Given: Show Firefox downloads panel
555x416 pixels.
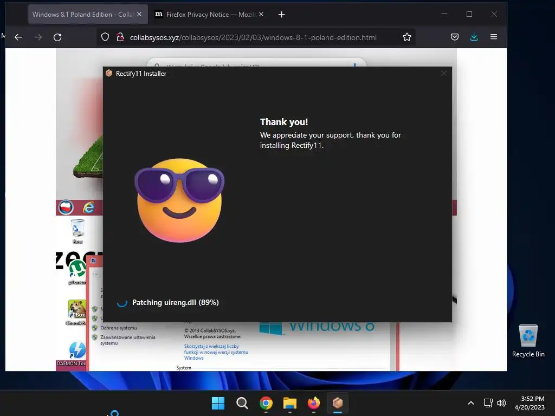Looking at the screenshot, I should [474, 37].
